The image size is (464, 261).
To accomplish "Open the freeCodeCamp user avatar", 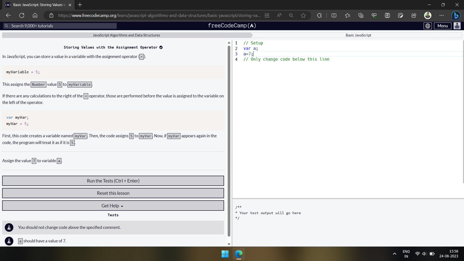I will [456, 26].
